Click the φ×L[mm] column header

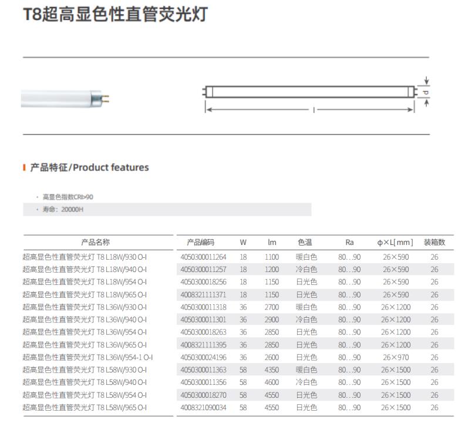click(x=395, y=242)
